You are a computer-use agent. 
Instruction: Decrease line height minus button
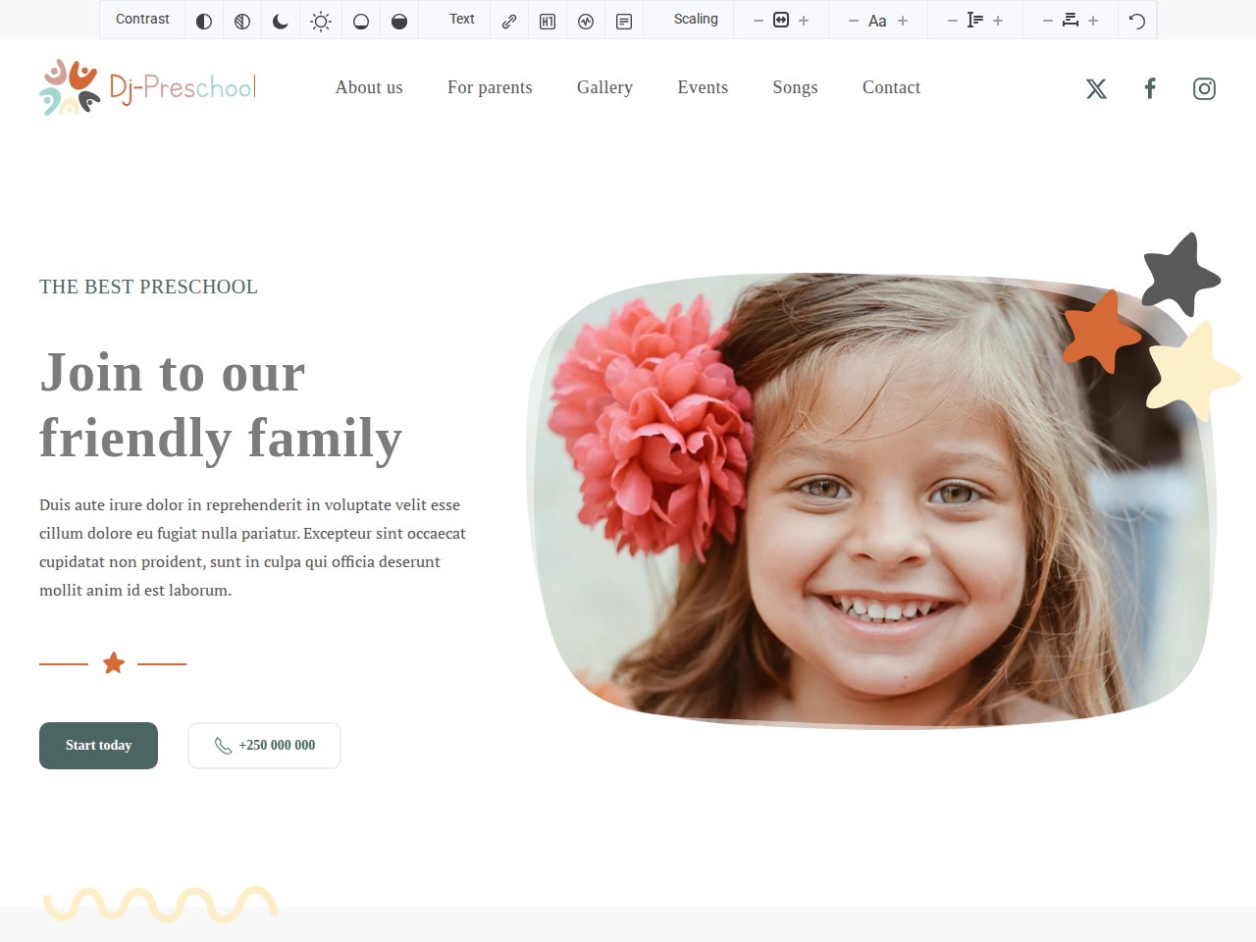click(953, 21)
